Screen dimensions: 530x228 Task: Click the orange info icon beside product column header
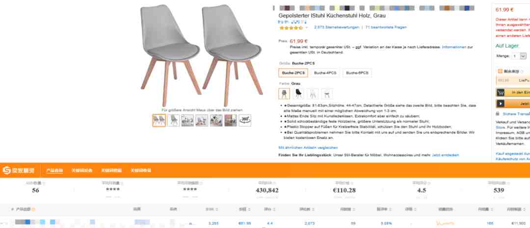coord(33,209)
